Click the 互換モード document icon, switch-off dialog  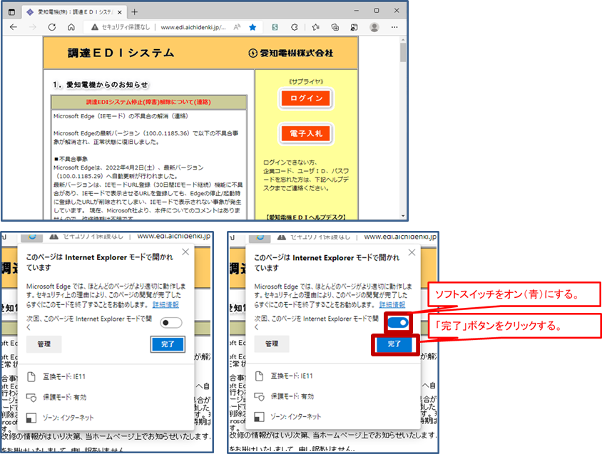click(x=31, y=376)
